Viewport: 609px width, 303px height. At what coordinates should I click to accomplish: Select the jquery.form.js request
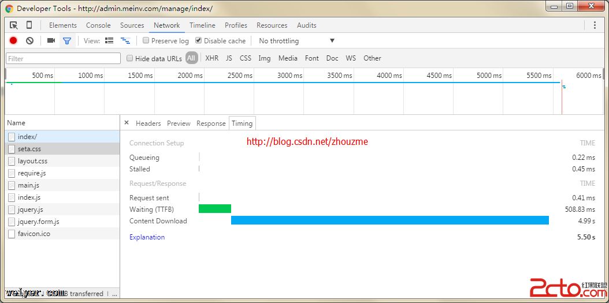click(62, 222)
